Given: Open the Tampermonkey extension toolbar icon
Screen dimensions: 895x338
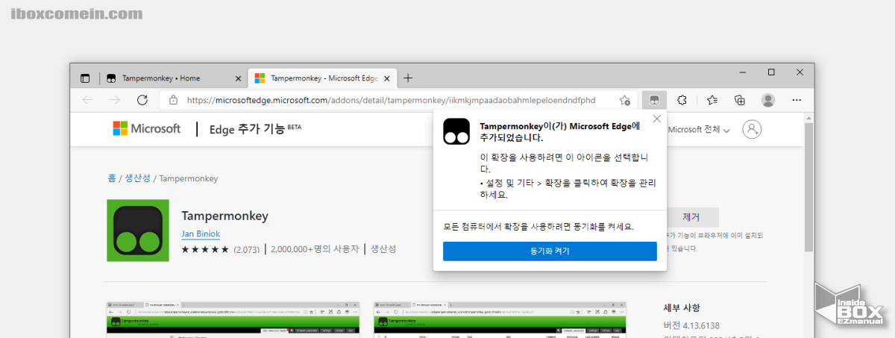Looking at the screenshot, I should click(654, 100).
